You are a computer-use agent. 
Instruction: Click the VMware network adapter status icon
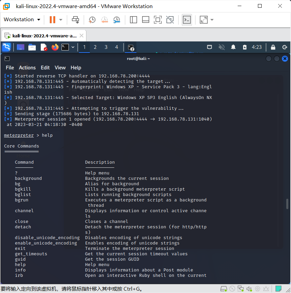click(241, 289)
